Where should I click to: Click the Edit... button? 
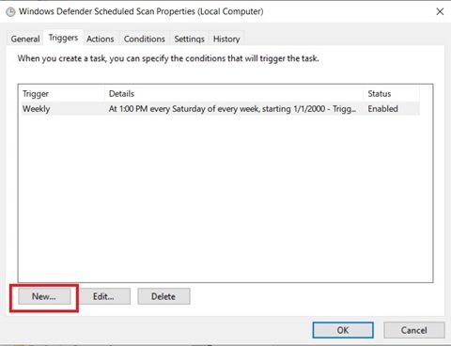103,296
